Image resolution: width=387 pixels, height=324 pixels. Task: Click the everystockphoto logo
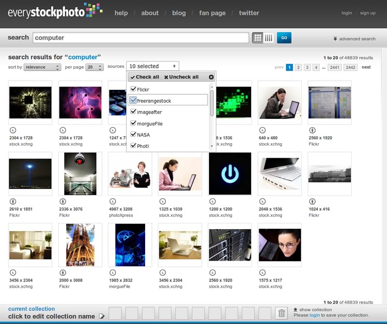(x=55, y=11)
